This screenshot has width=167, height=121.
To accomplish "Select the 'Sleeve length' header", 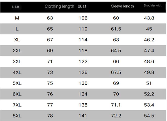I will click(x=122, y=6).
